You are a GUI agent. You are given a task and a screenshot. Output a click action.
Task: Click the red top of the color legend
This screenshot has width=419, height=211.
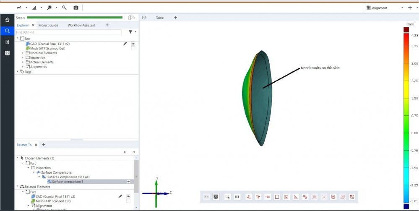click(406, 29)
